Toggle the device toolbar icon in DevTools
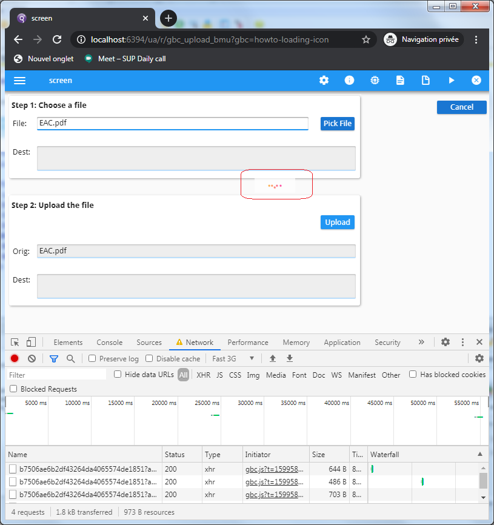Image resolution: width=494 pixels, height=525 pixels. click(31, 343)
